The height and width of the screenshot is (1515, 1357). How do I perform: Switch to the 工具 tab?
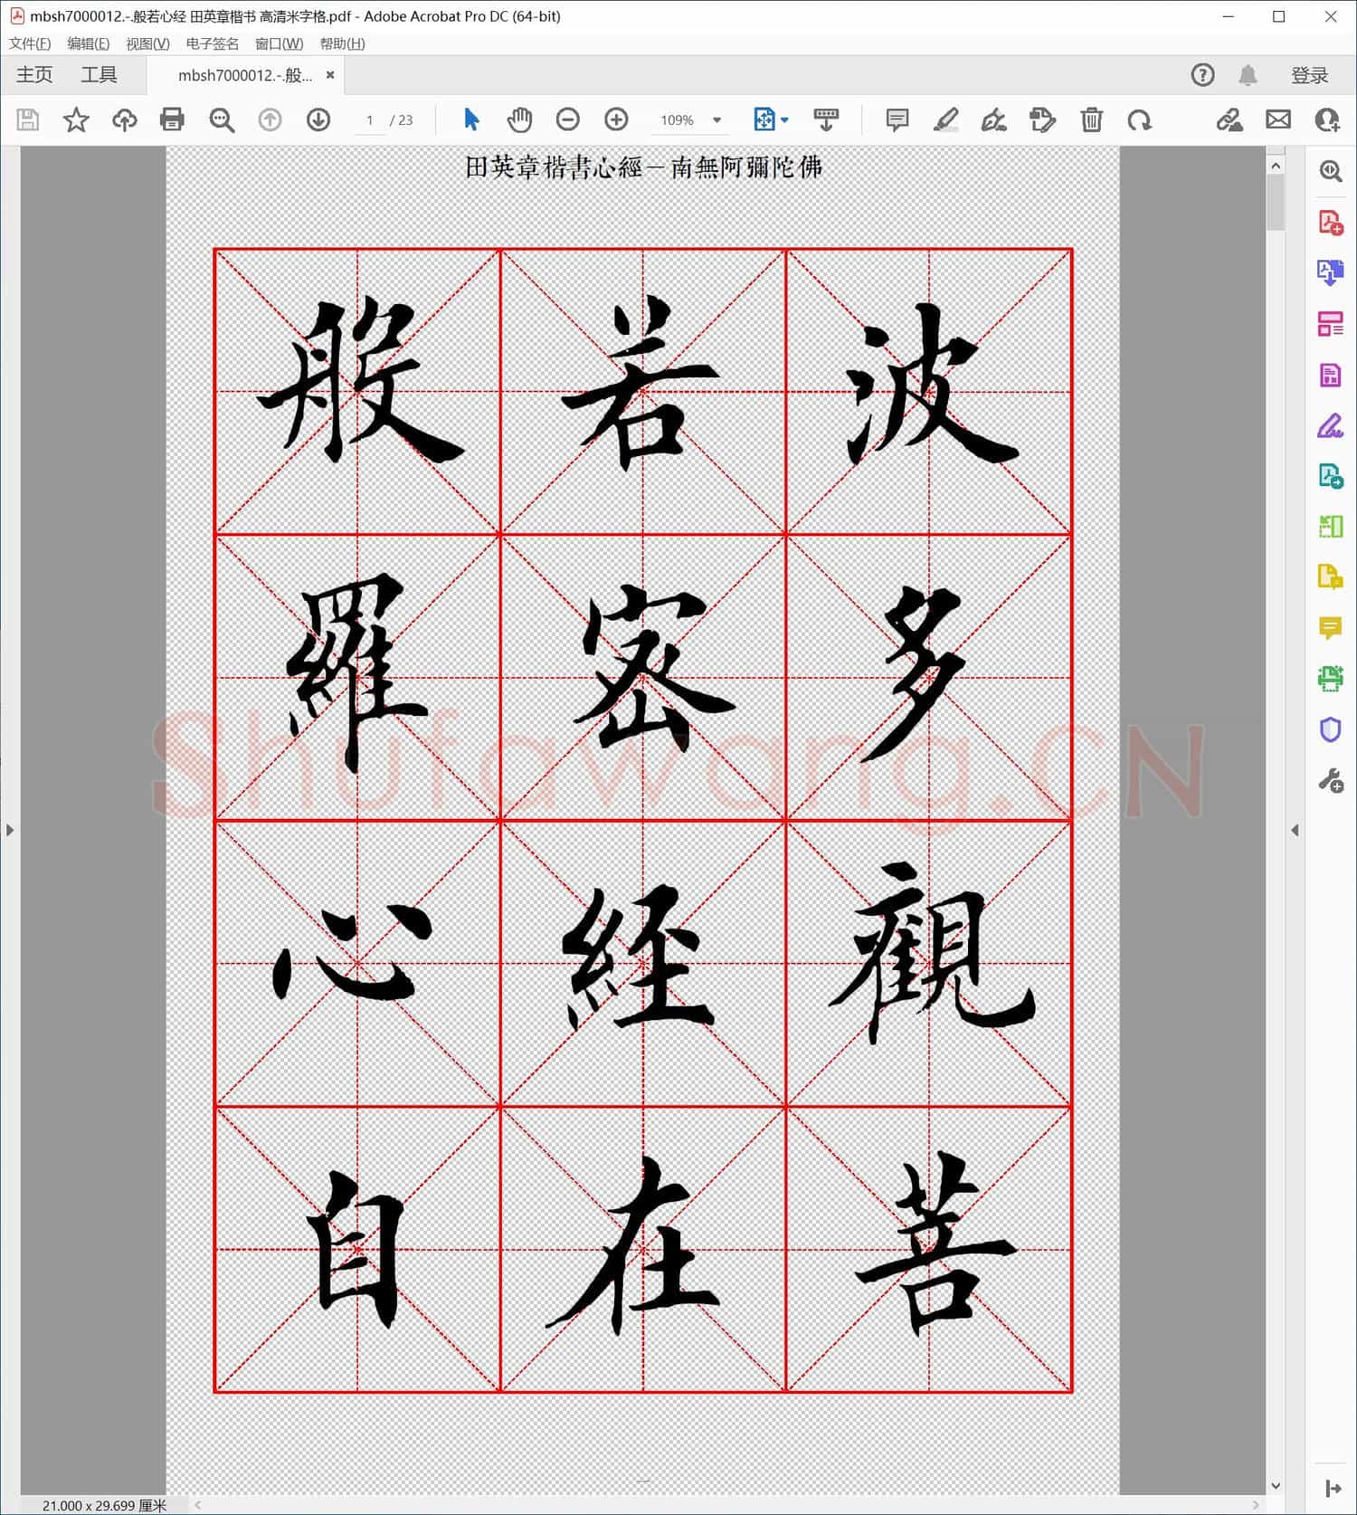pyautogui.click(x=99, y=75)
